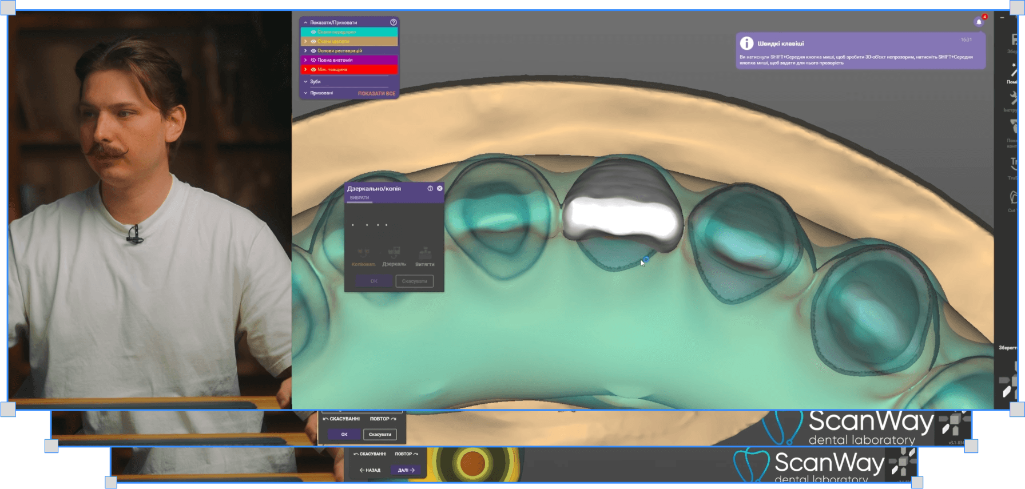Click the Швидкі клавіші info icon
1025x489 pixels.
(x=746, y=43)
